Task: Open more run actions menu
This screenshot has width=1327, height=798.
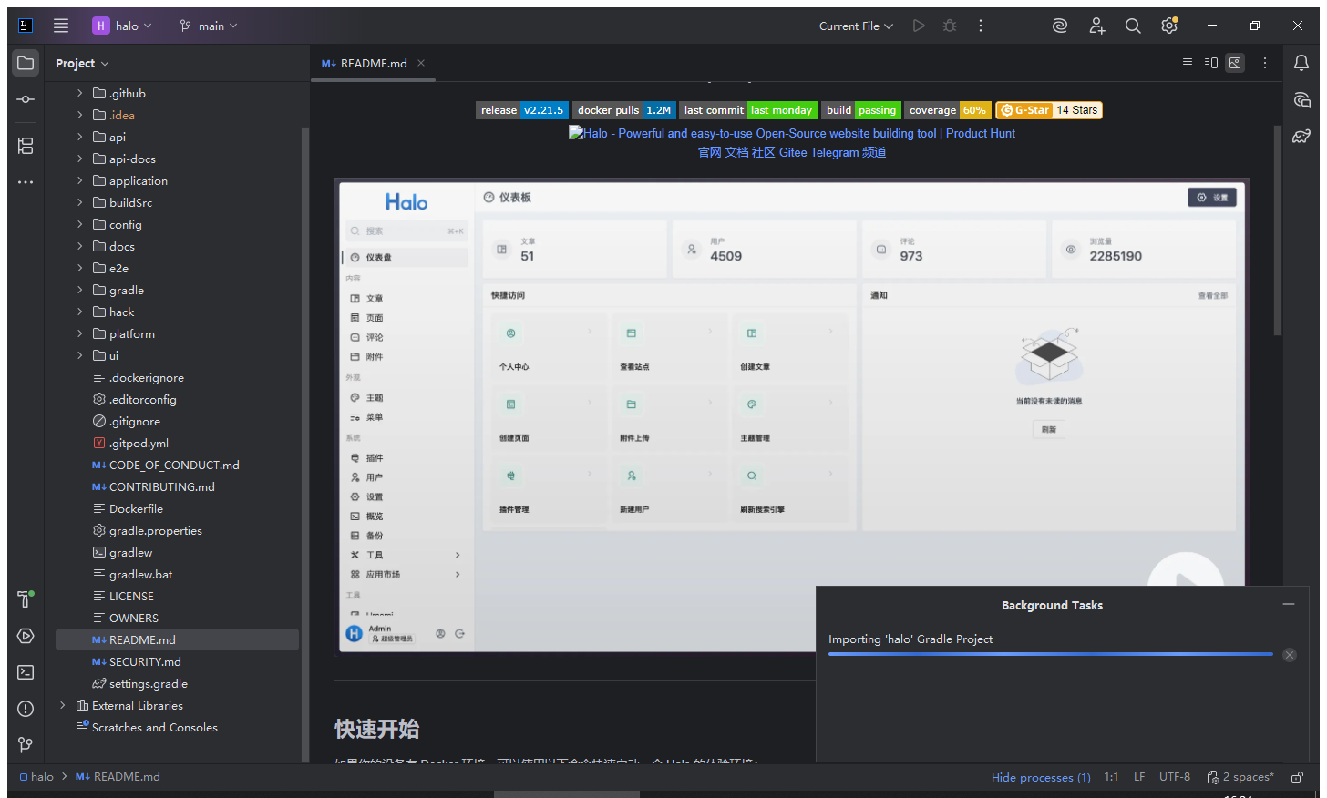Action: click(981, 26)
